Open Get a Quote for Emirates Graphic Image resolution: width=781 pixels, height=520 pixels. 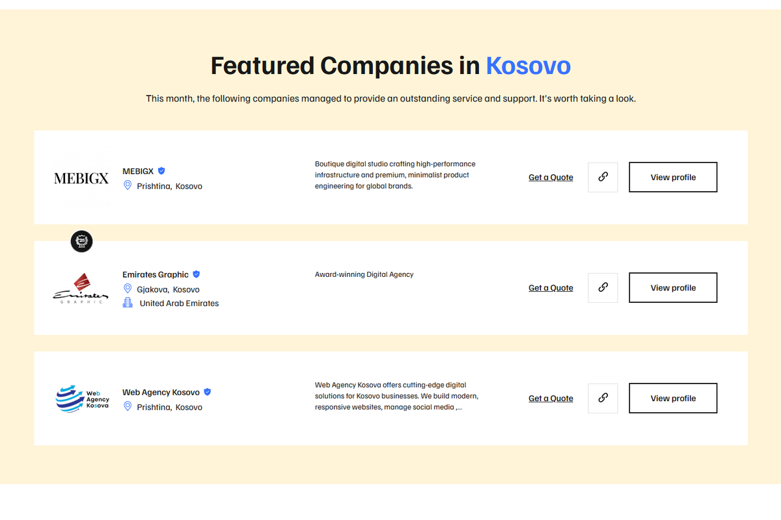[x=551, y=287]
